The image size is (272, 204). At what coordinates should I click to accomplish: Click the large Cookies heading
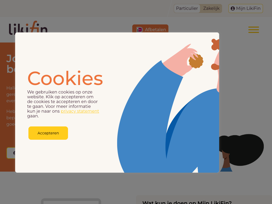(x=65, y=78)
